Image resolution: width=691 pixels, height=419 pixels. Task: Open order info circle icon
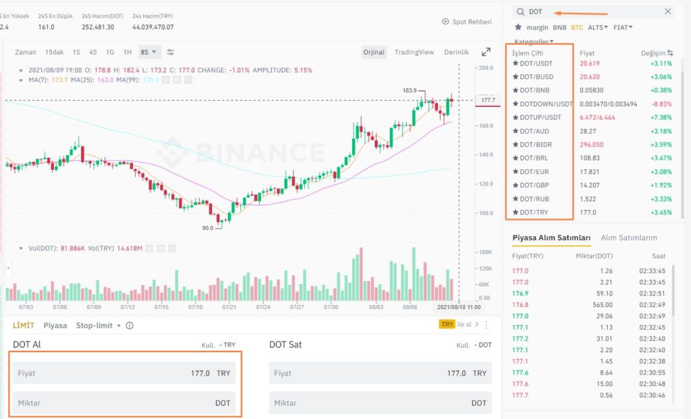130,326
